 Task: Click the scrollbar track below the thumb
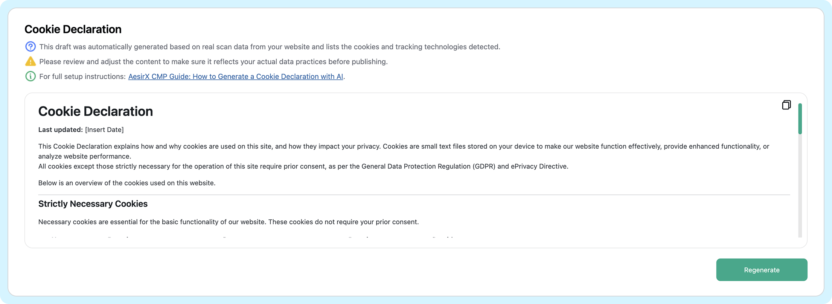tap(800, 188)
